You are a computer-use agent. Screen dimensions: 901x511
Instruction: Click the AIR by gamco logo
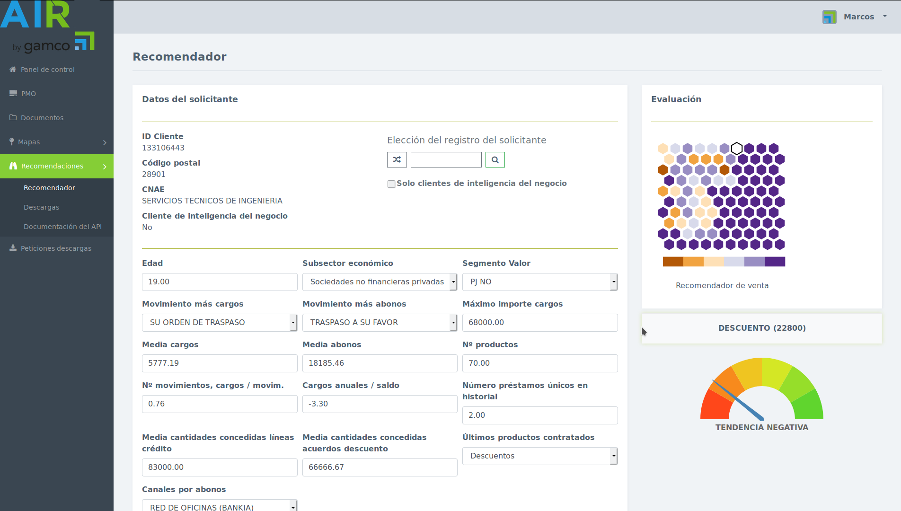48,27
